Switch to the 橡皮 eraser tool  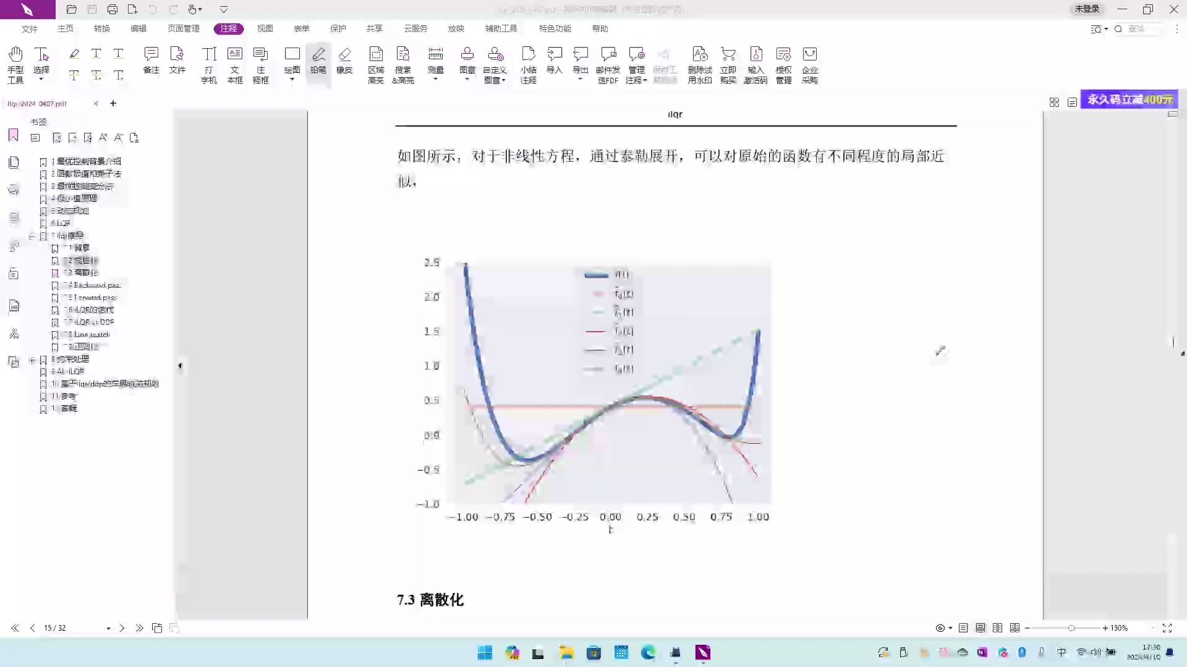click(x=344, y=64)
